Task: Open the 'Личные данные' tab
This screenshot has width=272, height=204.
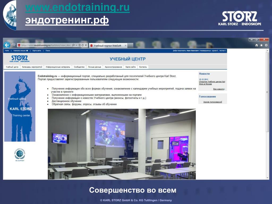Action: click(95, 67)
